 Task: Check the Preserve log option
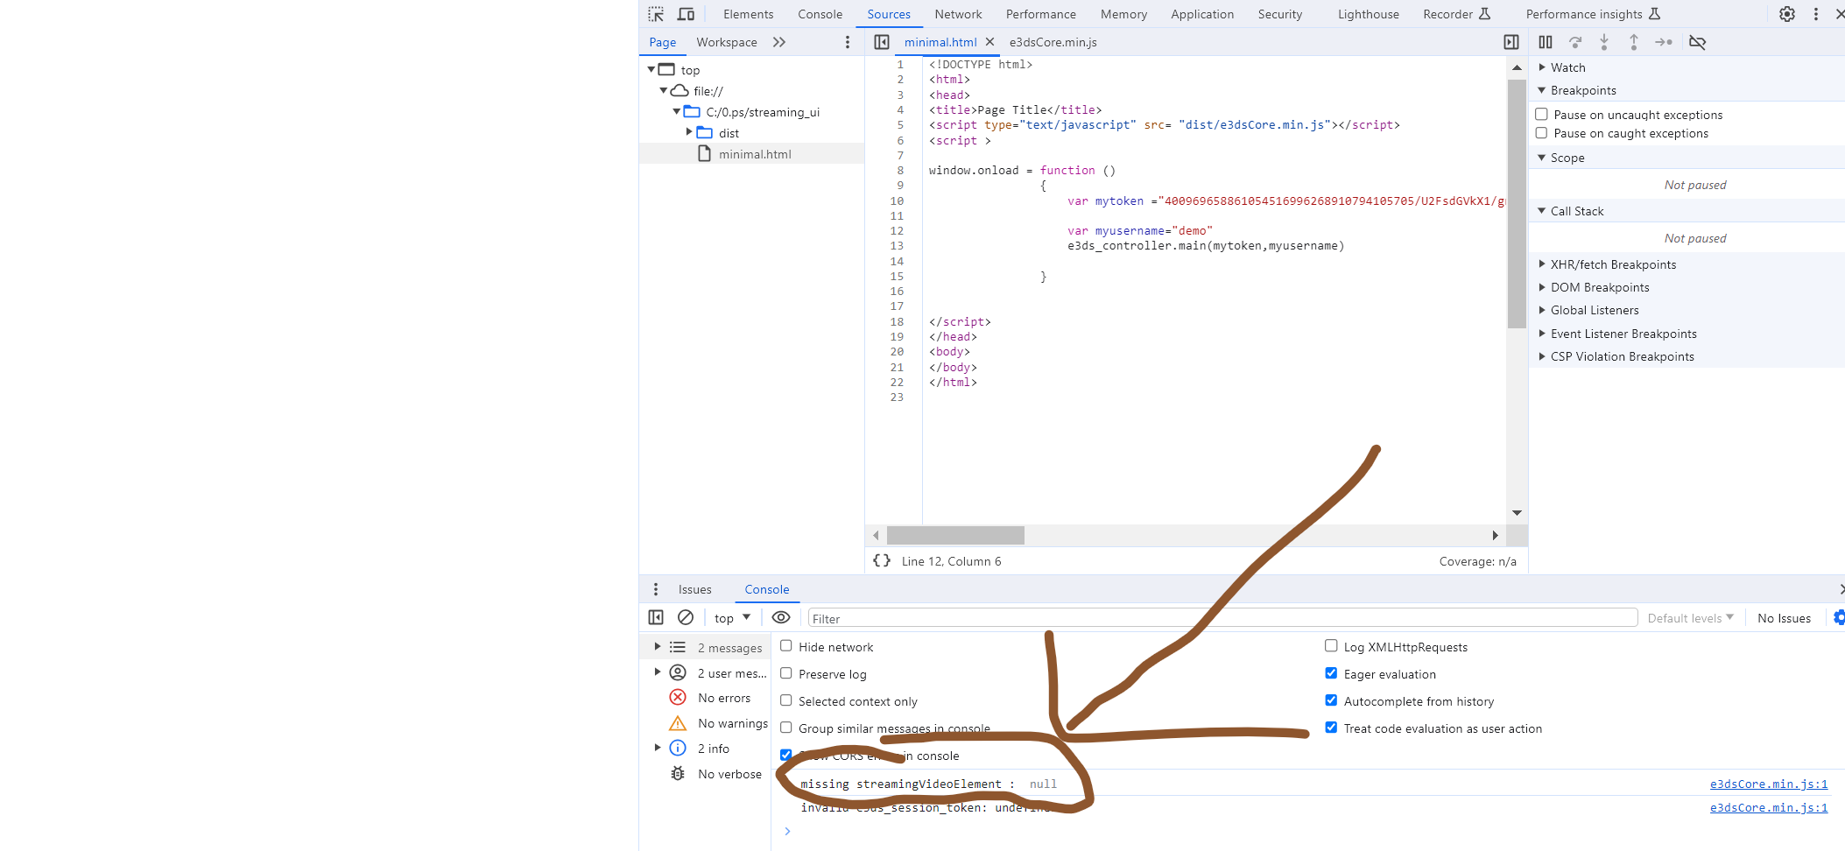[786, 673]
